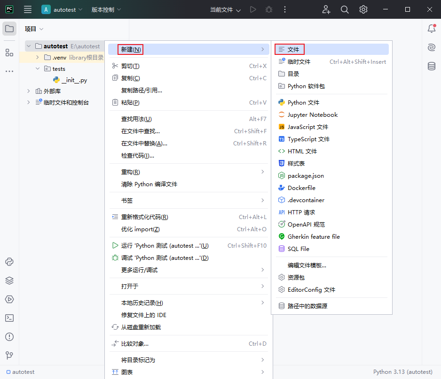Screen dimensions: 441x379
Task: Open the hamburger main menu
Action: point(28,9)
